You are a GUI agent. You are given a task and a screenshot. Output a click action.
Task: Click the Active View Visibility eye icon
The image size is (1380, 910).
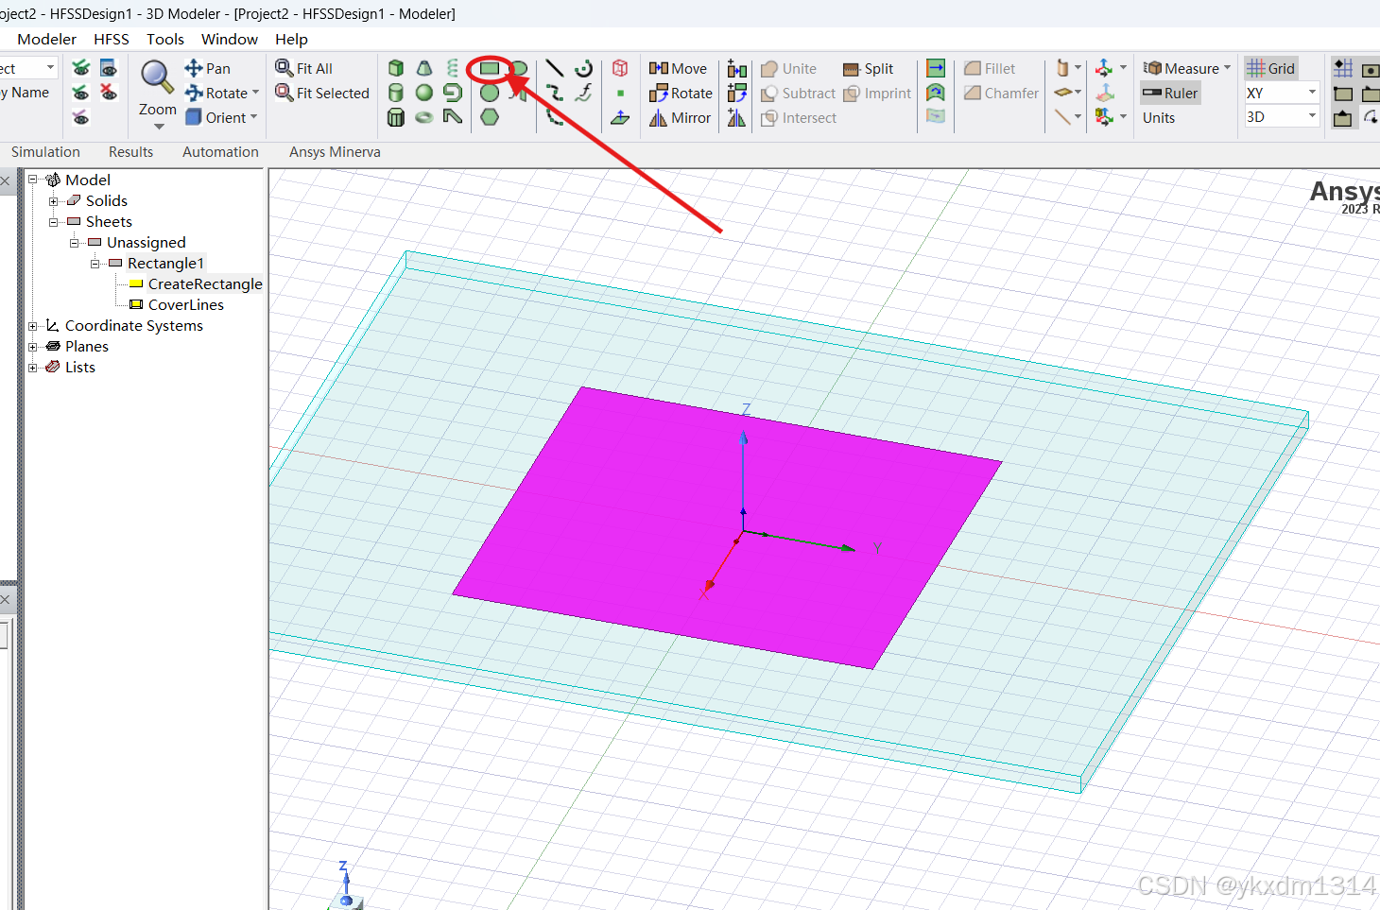[x=109, y=68]
